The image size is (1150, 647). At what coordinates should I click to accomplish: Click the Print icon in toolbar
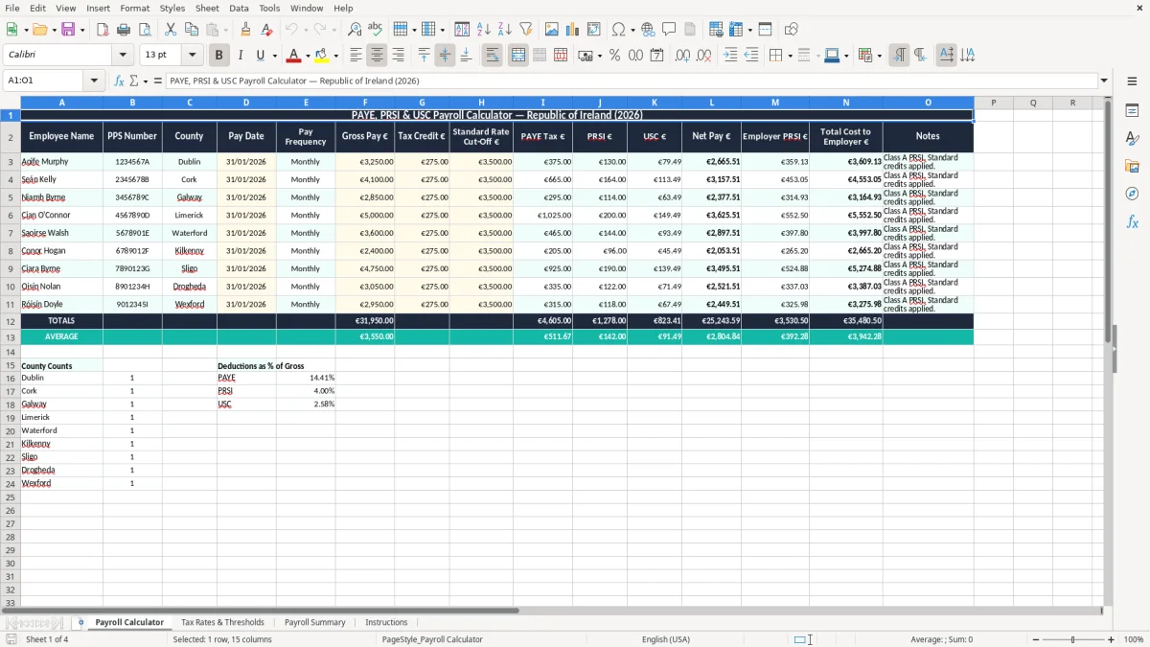pyautogui.click(x=124, y=30)
